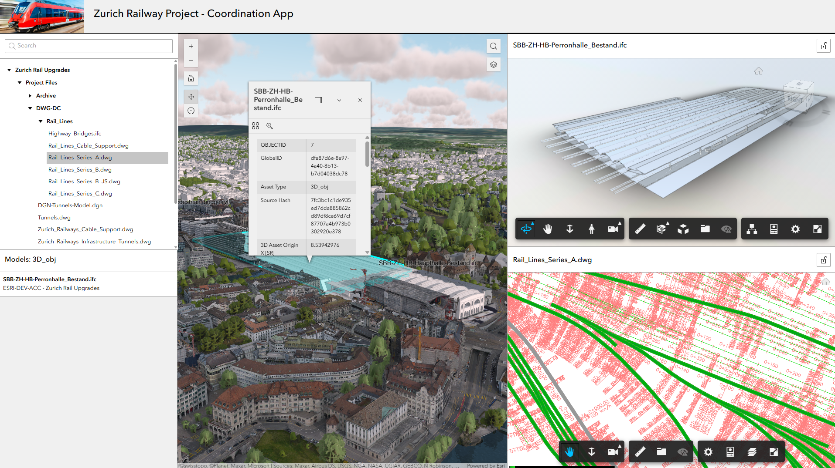Open the measure ruler tool in DWG viewer

(640, 451)
